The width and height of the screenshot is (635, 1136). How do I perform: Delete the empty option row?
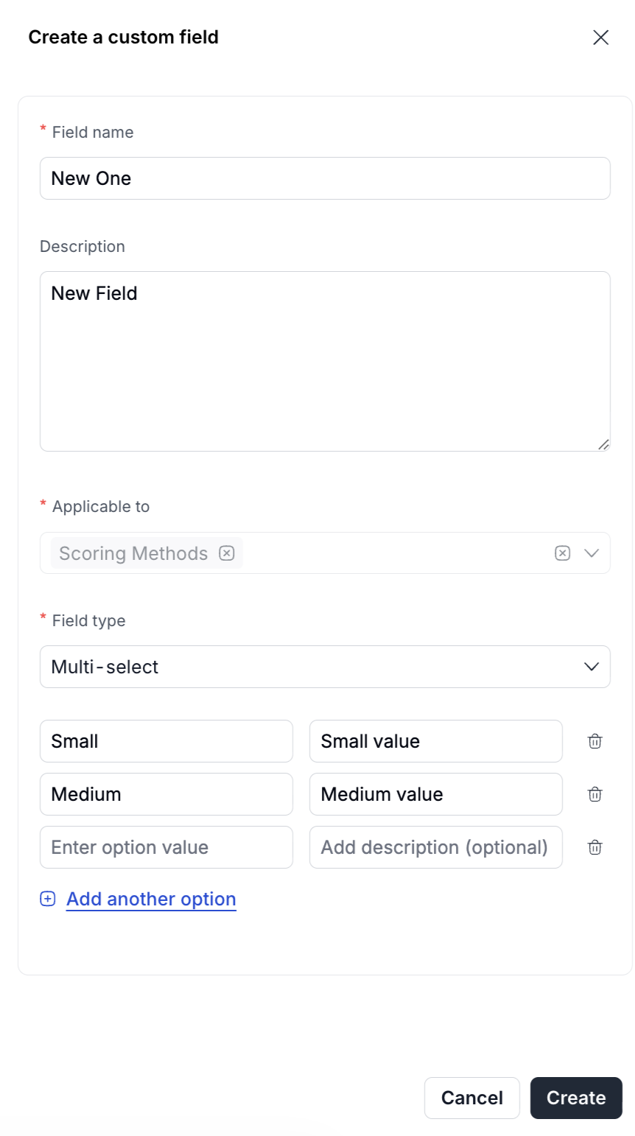click(x=594, y=847)
